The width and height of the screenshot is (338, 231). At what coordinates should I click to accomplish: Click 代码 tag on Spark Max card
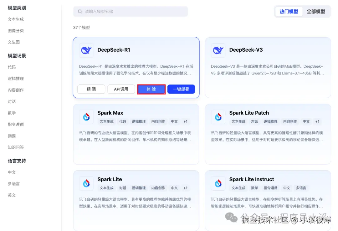[122, 121]
